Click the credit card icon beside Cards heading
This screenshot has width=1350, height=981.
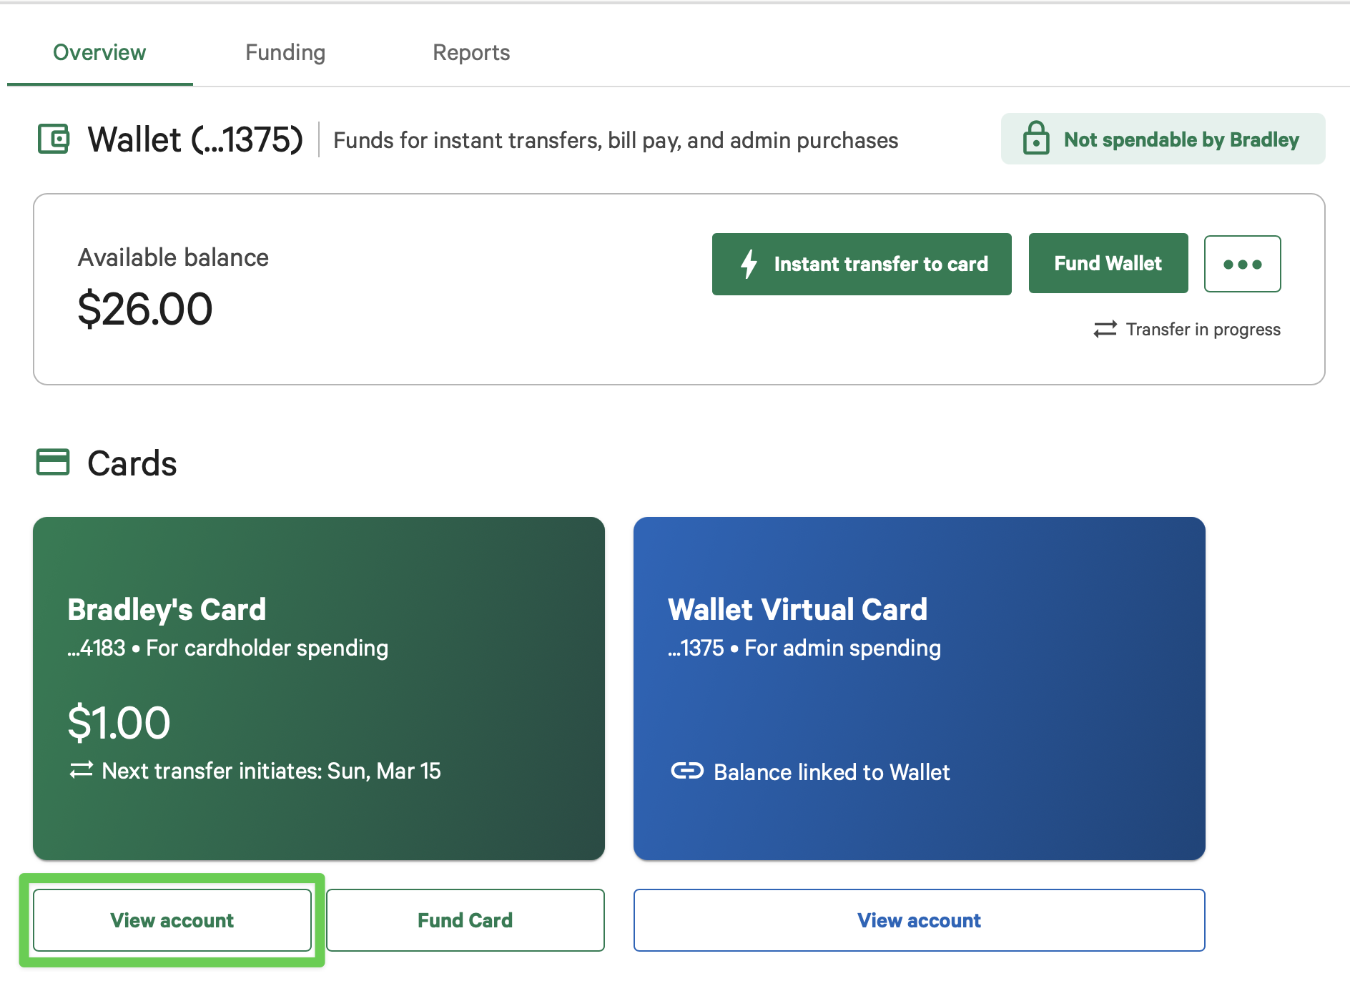[53, 462]
